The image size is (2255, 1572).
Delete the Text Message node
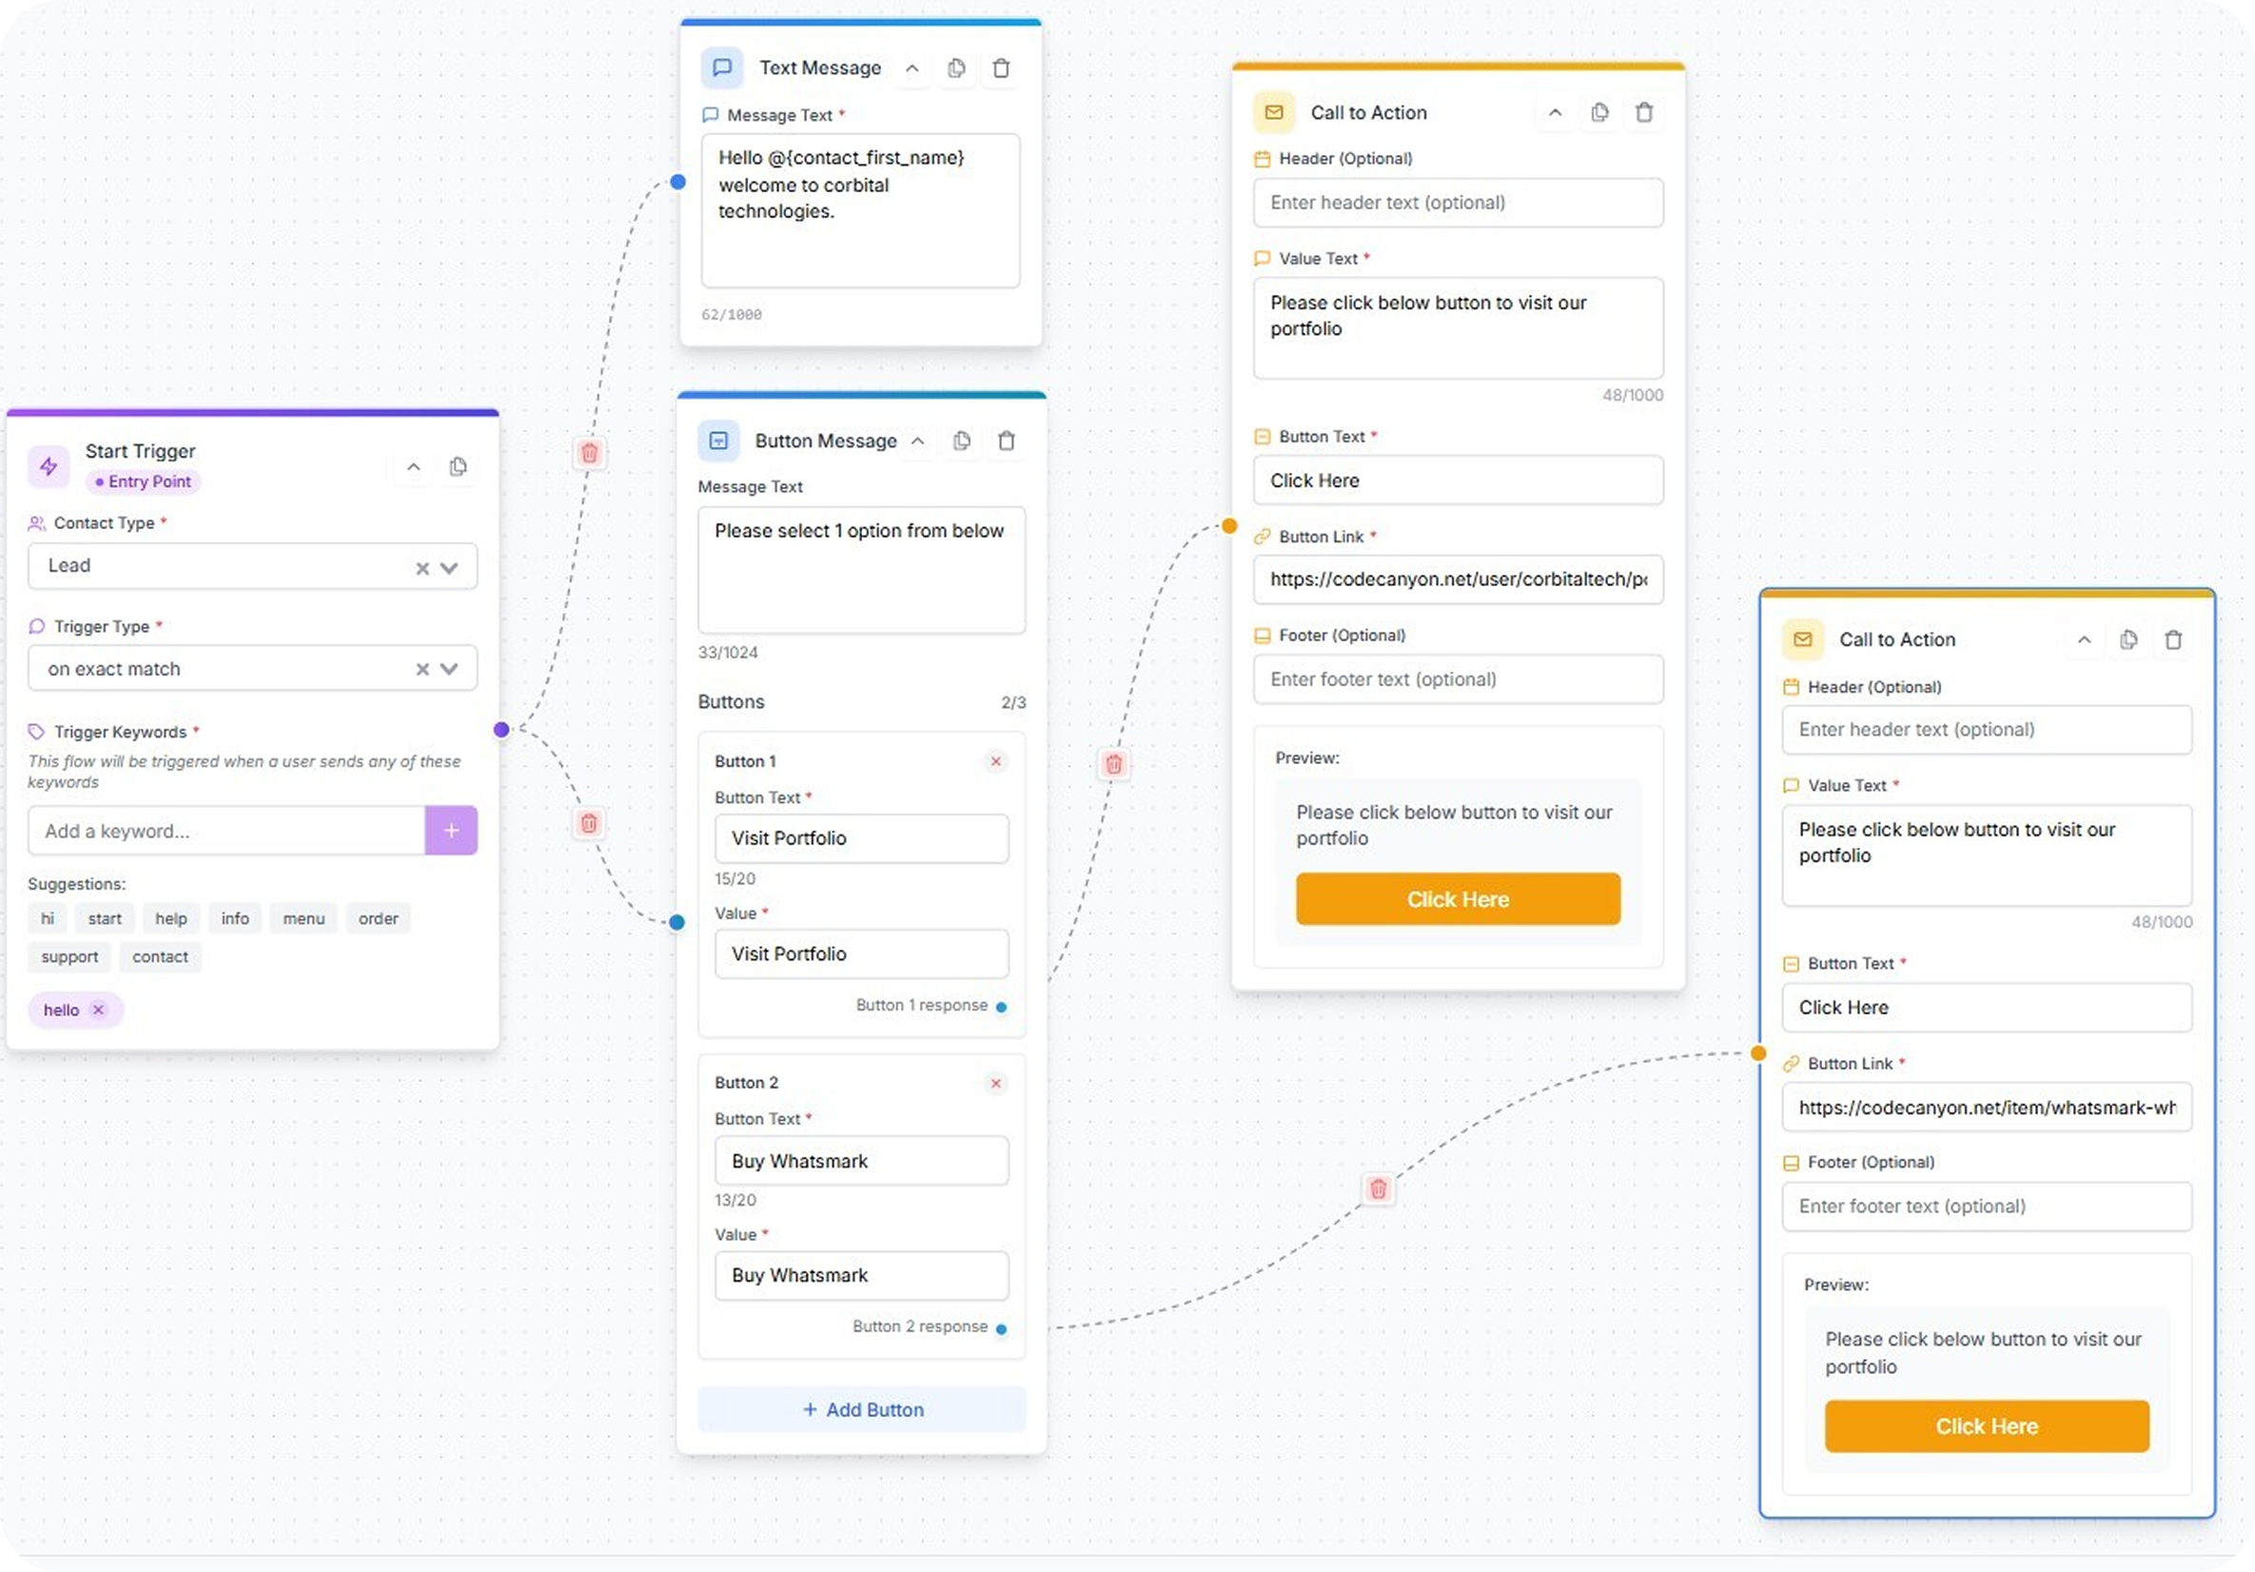tap(1002, 67)
